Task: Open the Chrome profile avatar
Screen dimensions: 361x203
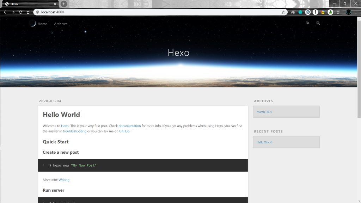Action: (x=349, y=12)
